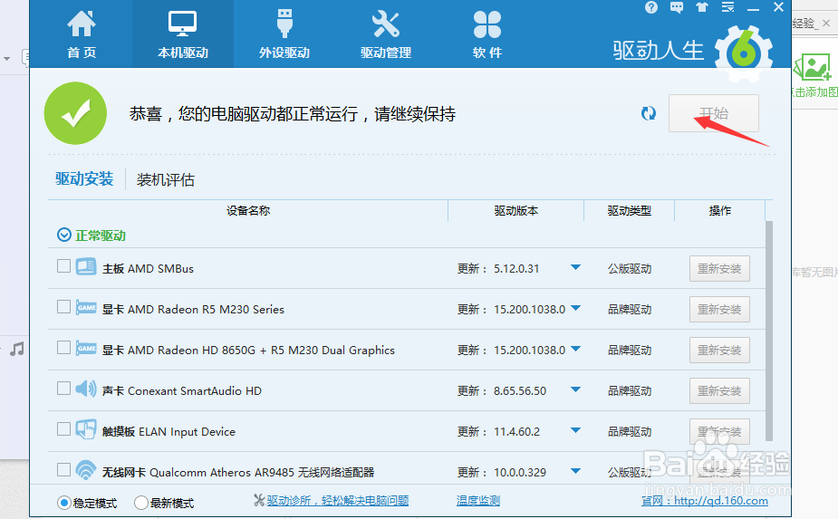Open version dropdown for Radeon R5 M230 Series
The image size is (838, 519).
pyautogui.click(x=575, y=308)
